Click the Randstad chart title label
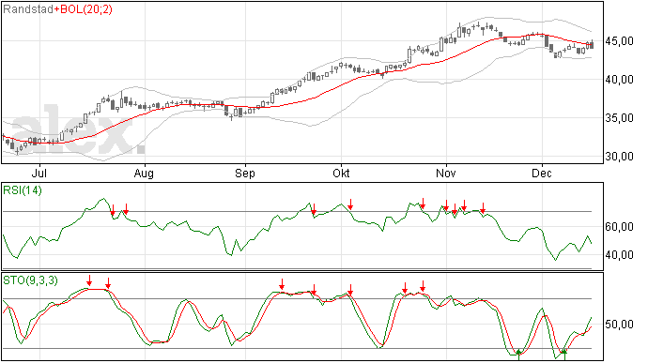The width and height of the screenshot is (648, 363). (27, 9)
